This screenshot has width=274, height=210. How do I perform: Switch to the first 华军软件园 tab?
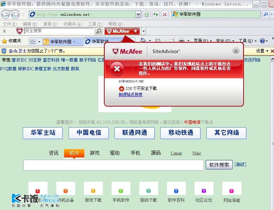(x=63, y=42)
